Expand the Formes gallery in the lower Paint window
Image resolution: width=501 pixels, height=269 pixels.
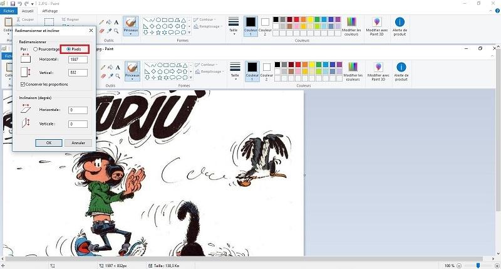coord(191,77)
